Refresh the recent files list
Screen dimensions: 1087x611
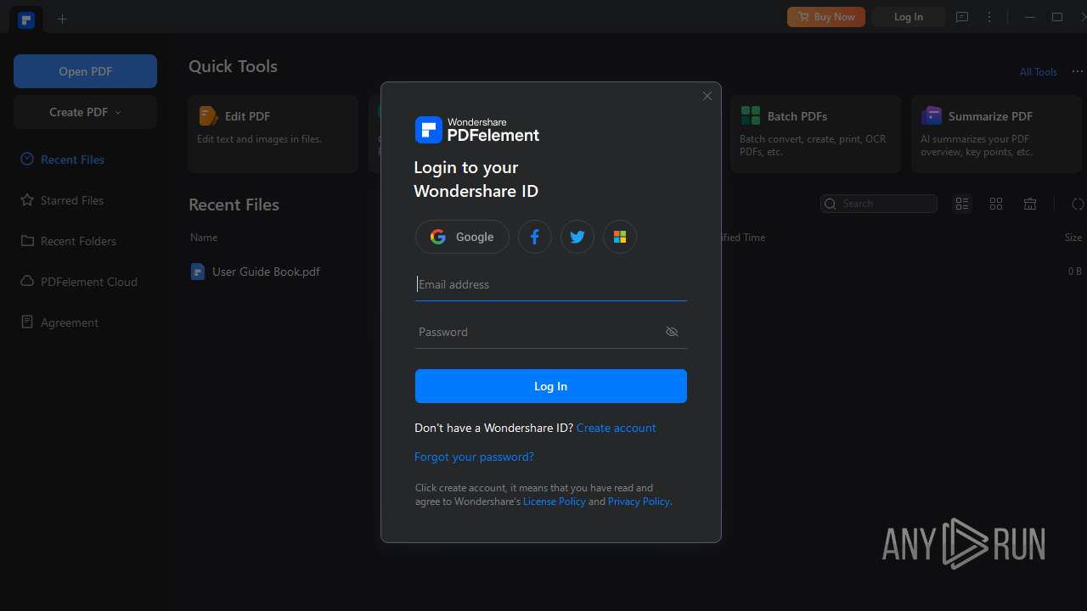[x=1078, y=204]
